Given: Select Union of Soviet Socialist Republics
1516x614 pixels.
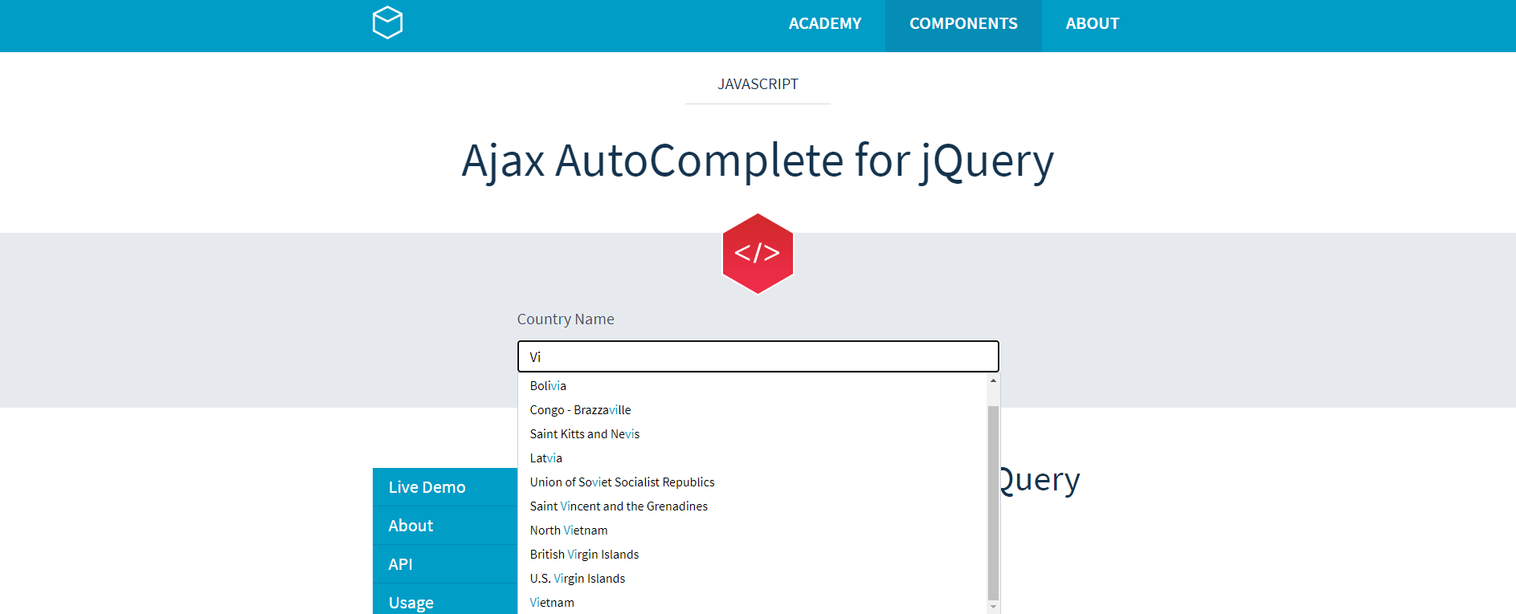Looking at the screenshot, I should pyautogui.click(x=752, y=482).
